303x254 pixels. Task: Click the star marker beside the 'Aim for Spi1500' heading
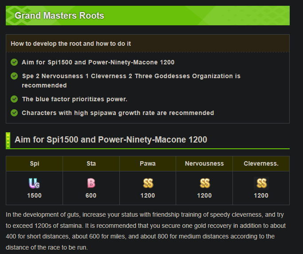8,141
